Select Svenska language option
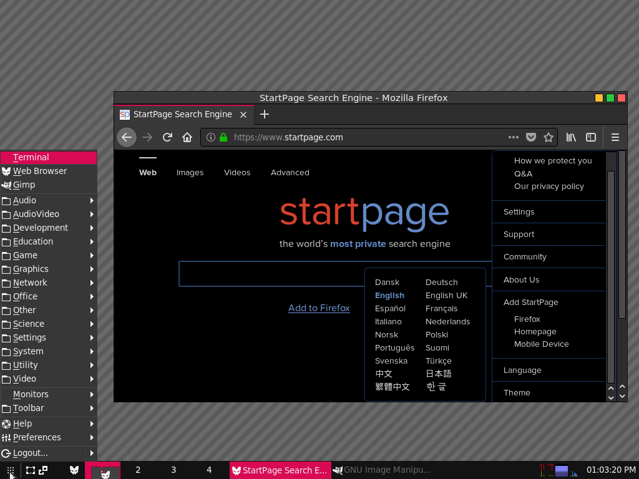The width and height of the screenshot is (639, 479). [391, 361]
